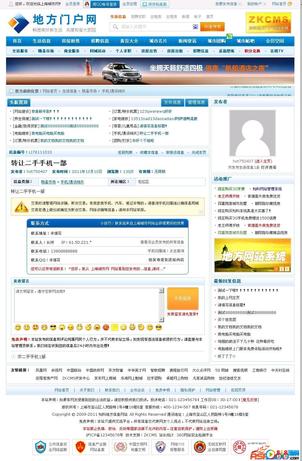Open 积分兑换 in the sub navigation

click(252, 51)
